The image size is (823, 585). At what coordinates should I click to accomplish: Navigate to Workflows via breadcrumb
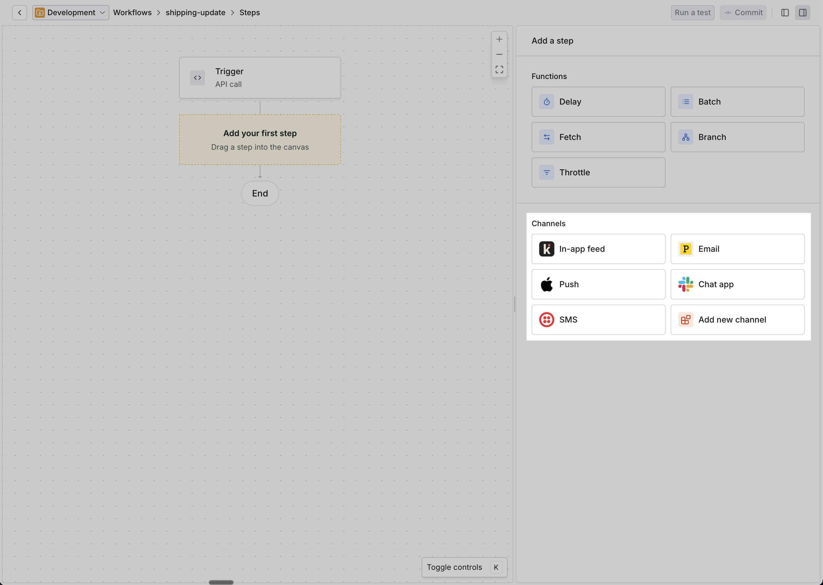click(132, 12)
